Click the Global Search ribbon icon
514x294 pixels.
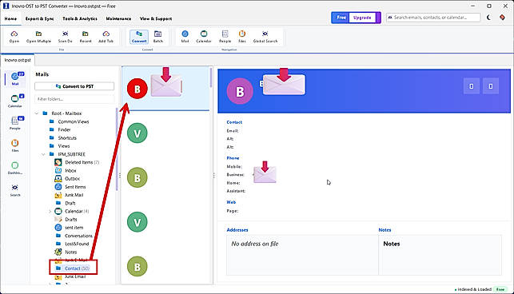coord(265,37)
